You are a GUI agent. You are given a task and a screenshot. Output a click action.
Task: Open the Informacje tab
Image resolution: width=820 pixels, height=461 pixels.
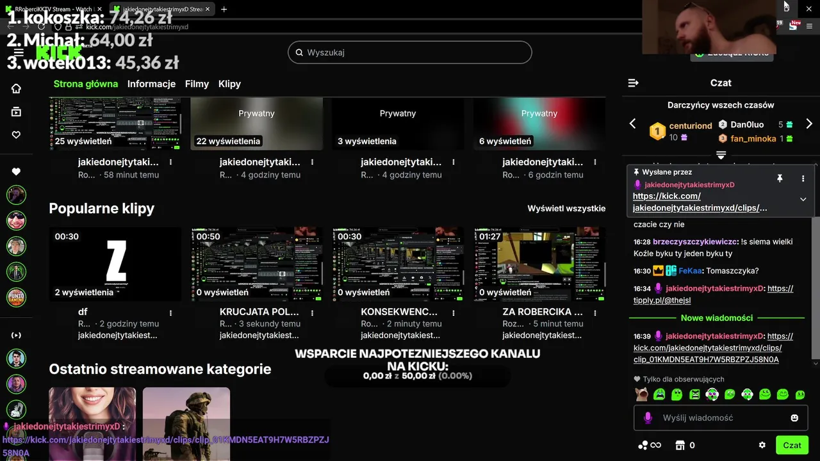pos(151,84)
